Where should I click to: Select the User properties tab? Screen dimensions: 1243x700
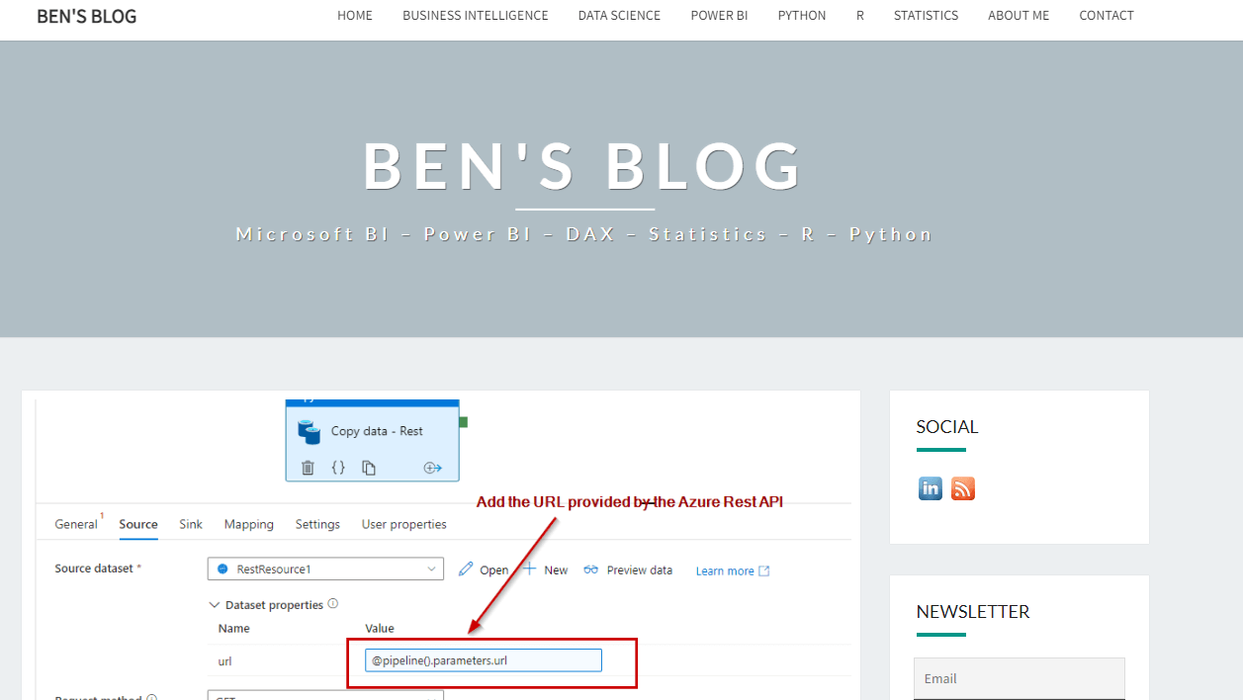point(403,524)
